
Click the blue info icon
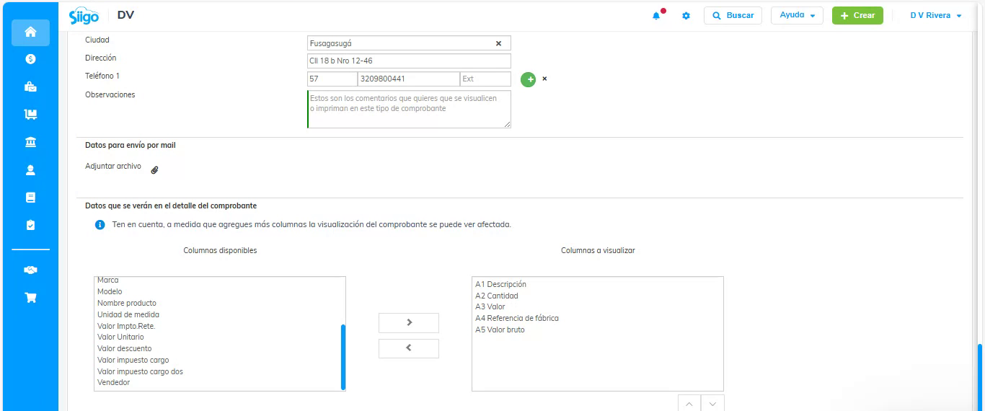tap(100, 225)
